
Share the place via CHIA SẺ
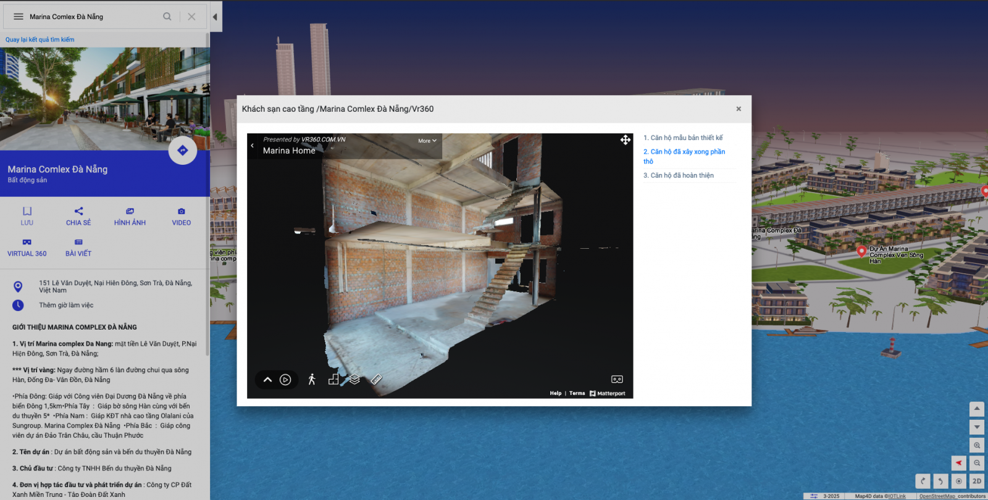(x=78, y=216)
